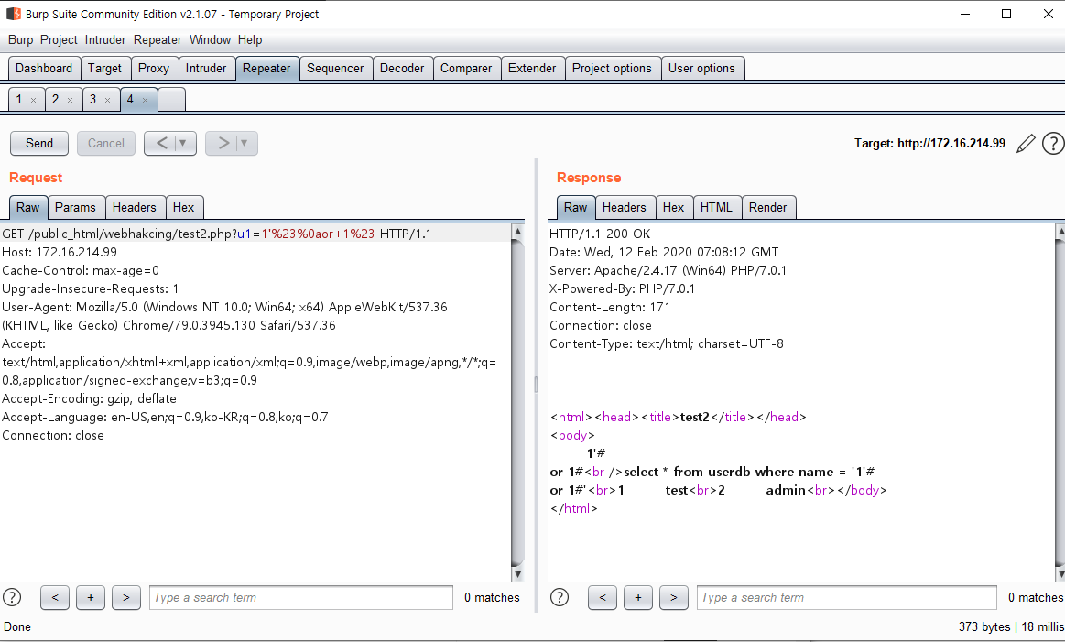
Task: Click the GET request line text
Action: point(217,234)
